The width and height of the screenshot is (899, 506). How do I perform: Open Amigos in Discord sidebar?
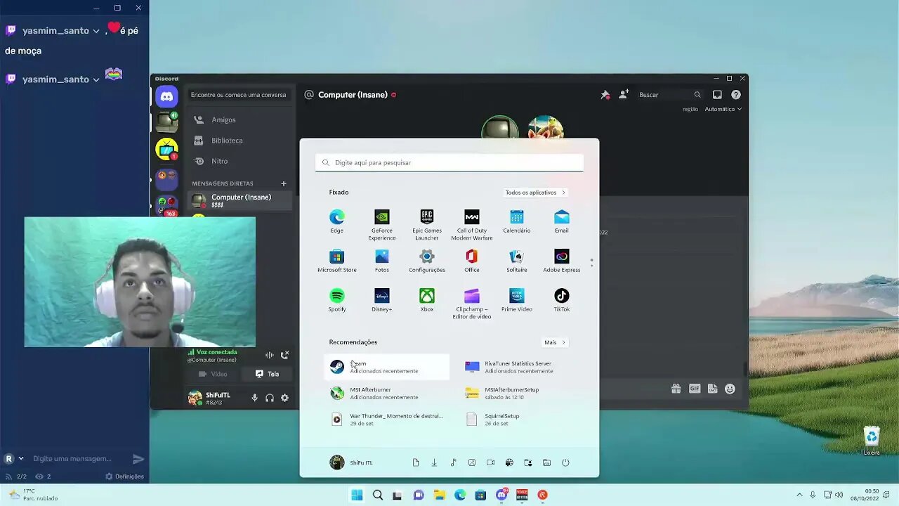(239, 119)
